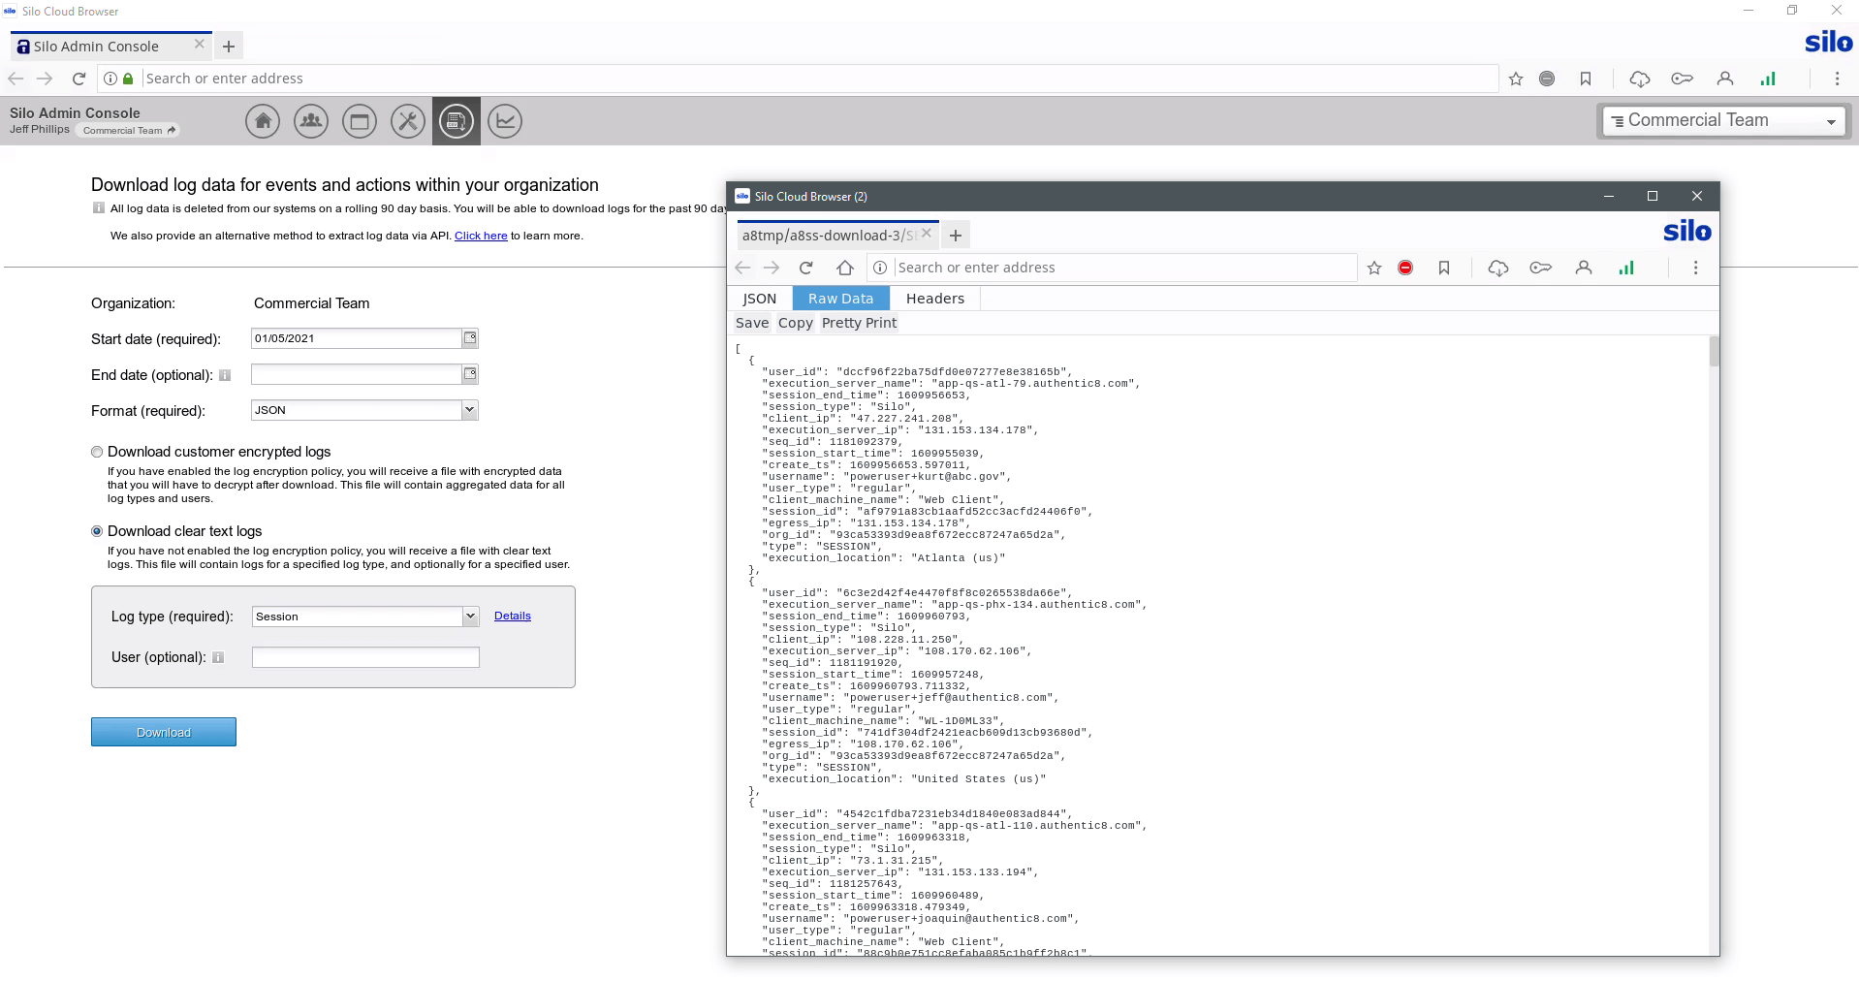This screenshot has width=1859, height=981.
Task: Open a new tab in main browser window
Action: [229, 46]
